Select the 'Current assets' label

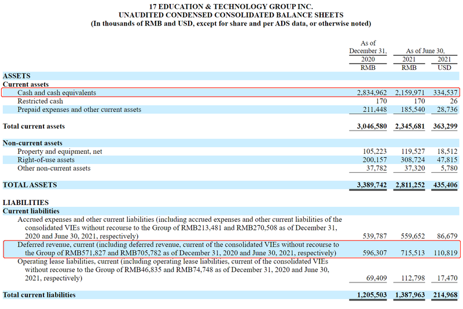25,84
